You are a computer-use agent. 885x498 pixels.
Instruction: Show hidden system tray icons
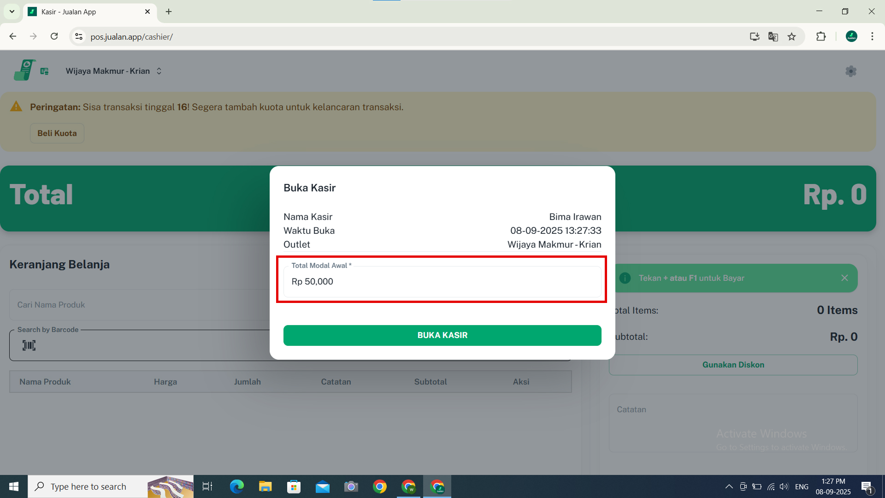point(729,486)
